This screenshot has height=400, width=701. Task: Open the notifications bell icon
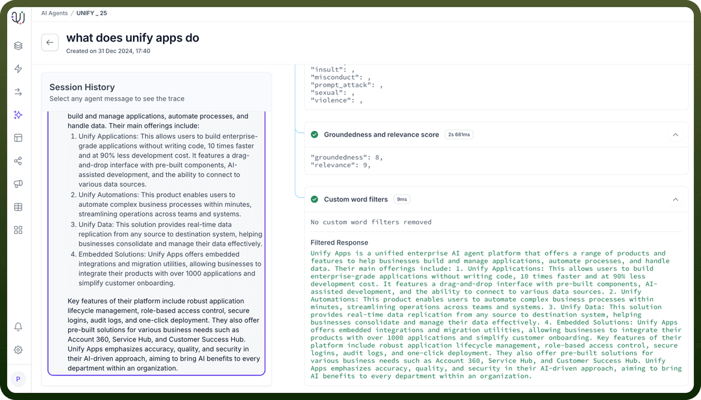coord(18,327)
